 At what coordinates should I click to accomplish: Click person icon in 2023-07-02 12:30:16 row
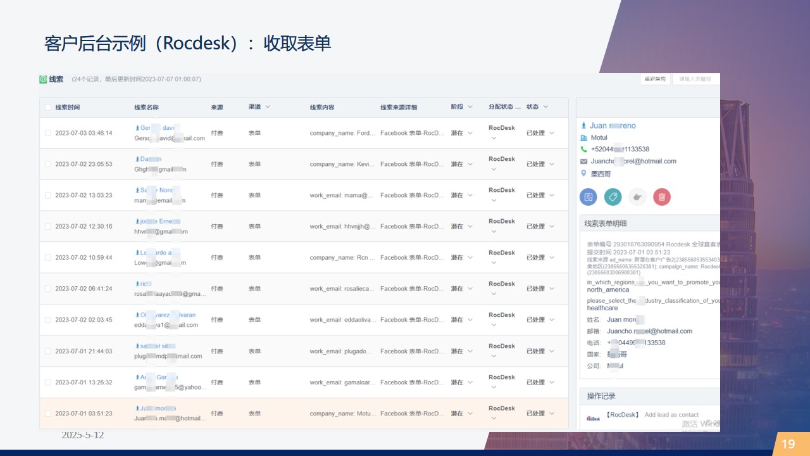137,221
